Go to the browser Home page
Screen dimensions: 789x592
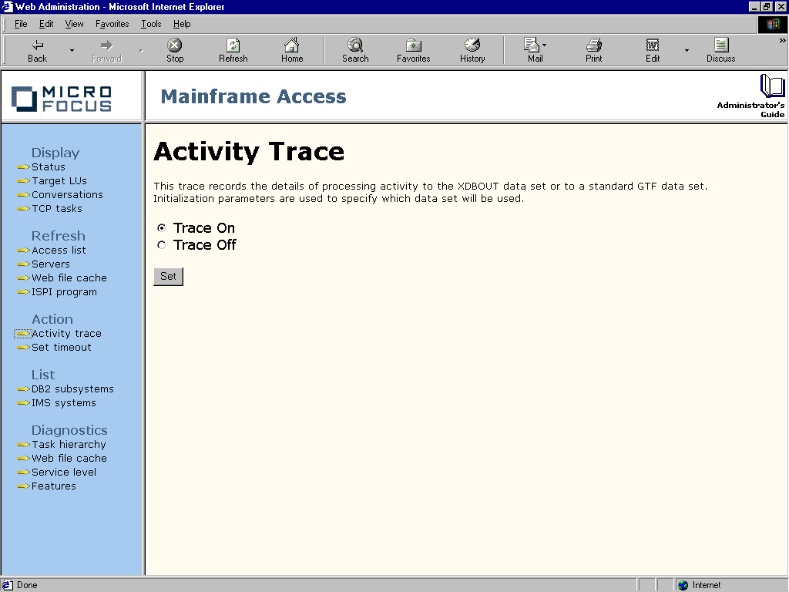pyautogui.click(x=291, y=49)
